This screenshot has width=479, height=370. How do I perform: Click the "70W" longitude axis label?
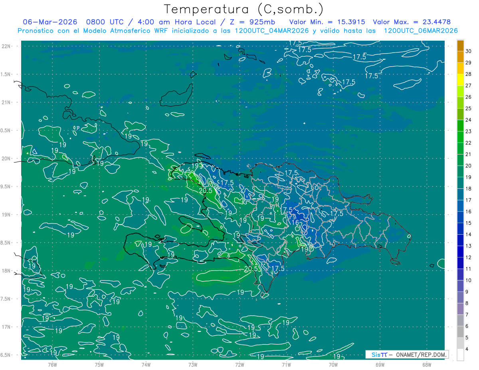[x=333, y=364]
